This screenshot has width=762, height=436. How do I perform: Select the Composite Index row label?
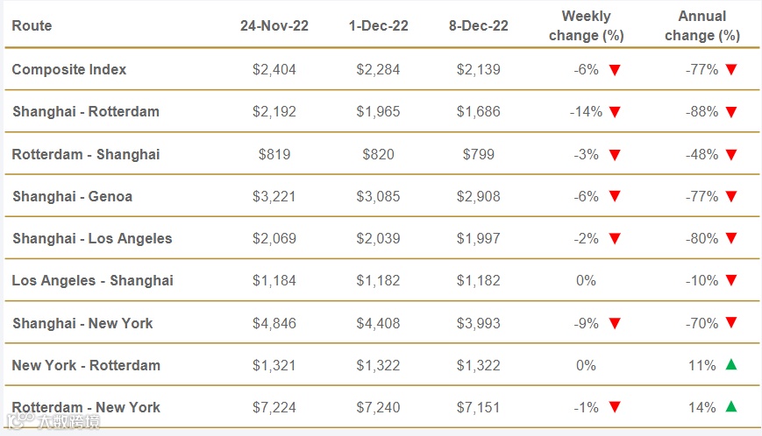69,69
